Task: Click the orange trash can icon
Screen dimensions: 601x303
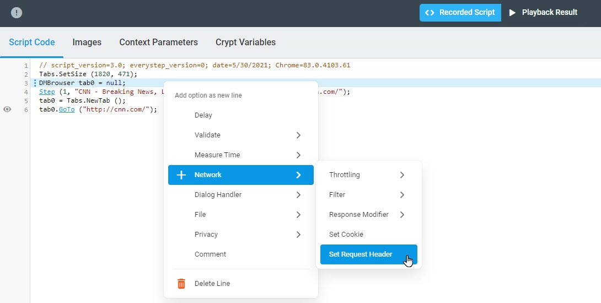Action: 181,284
